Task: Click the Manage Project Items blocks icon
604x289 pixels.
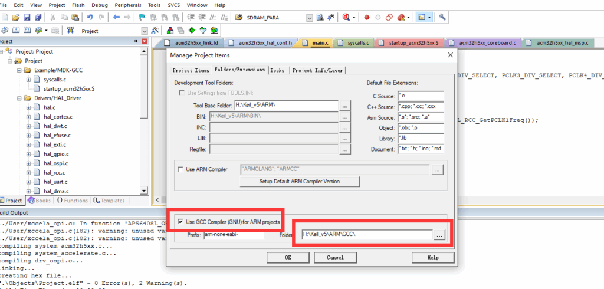Action: click(x=169, y=31)
